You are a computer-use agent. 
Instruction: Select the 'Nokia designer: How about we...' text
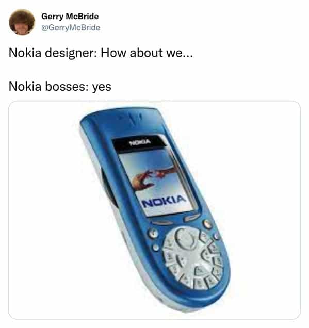(x=101, y=53)
